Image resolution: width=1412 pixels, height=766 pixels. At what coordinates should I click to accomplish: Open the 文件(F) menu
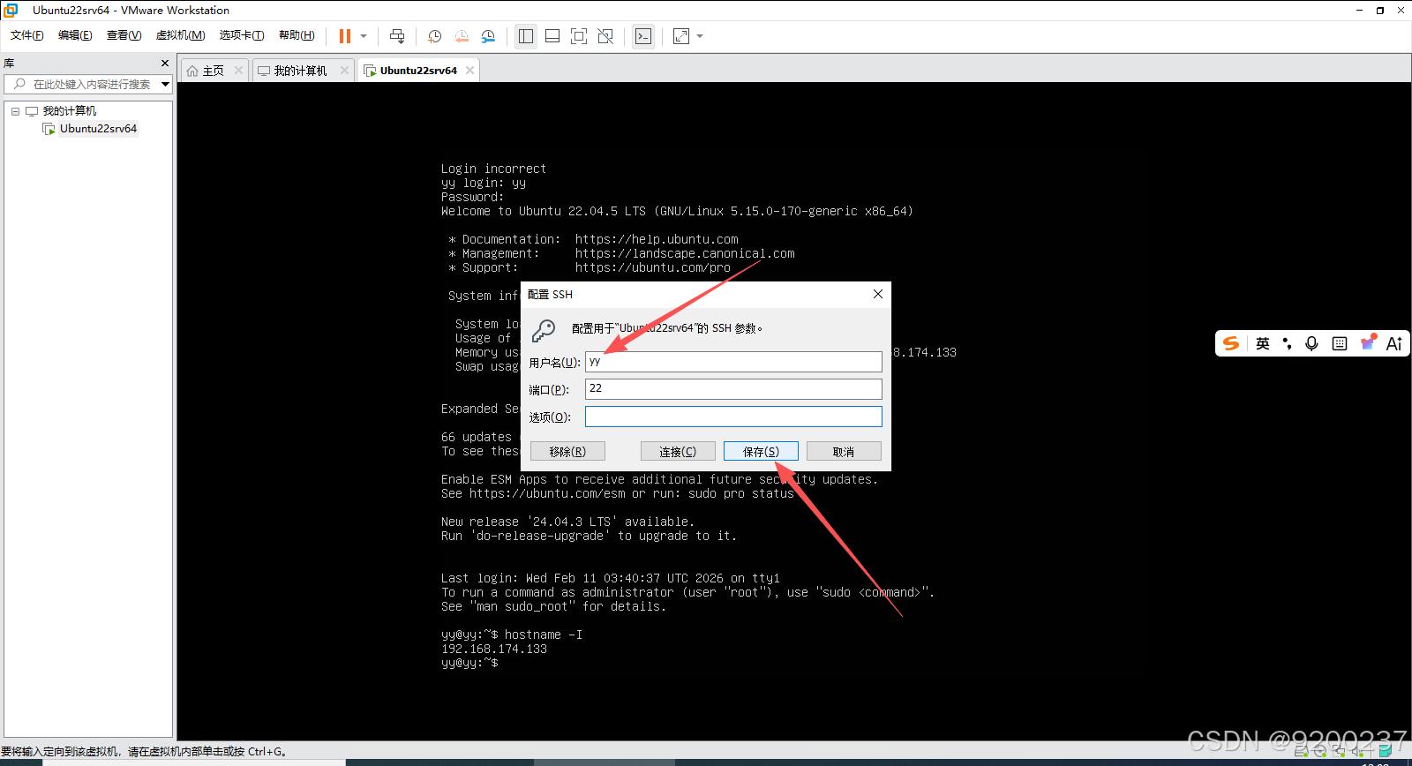pyautogui.click(x=26, y=35)
